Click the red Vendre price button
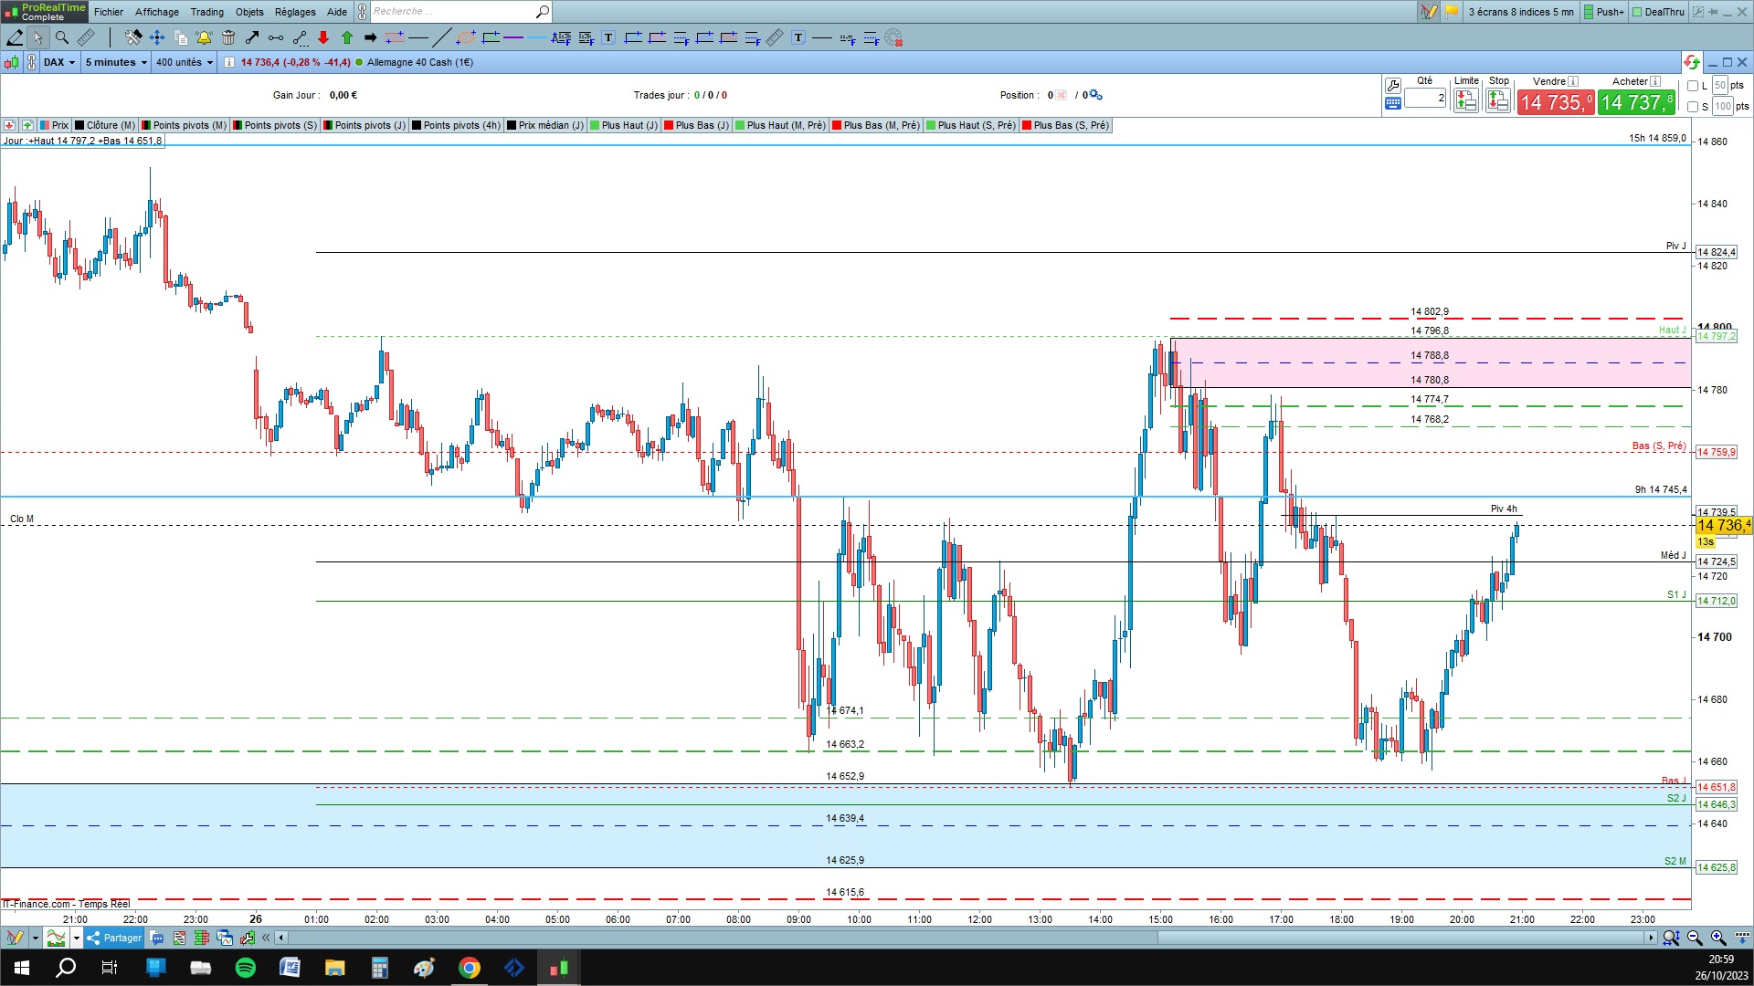 point(1555,102)
